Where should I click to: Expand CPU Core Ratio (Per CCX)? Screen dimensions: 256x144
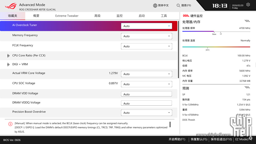point(9,56)
